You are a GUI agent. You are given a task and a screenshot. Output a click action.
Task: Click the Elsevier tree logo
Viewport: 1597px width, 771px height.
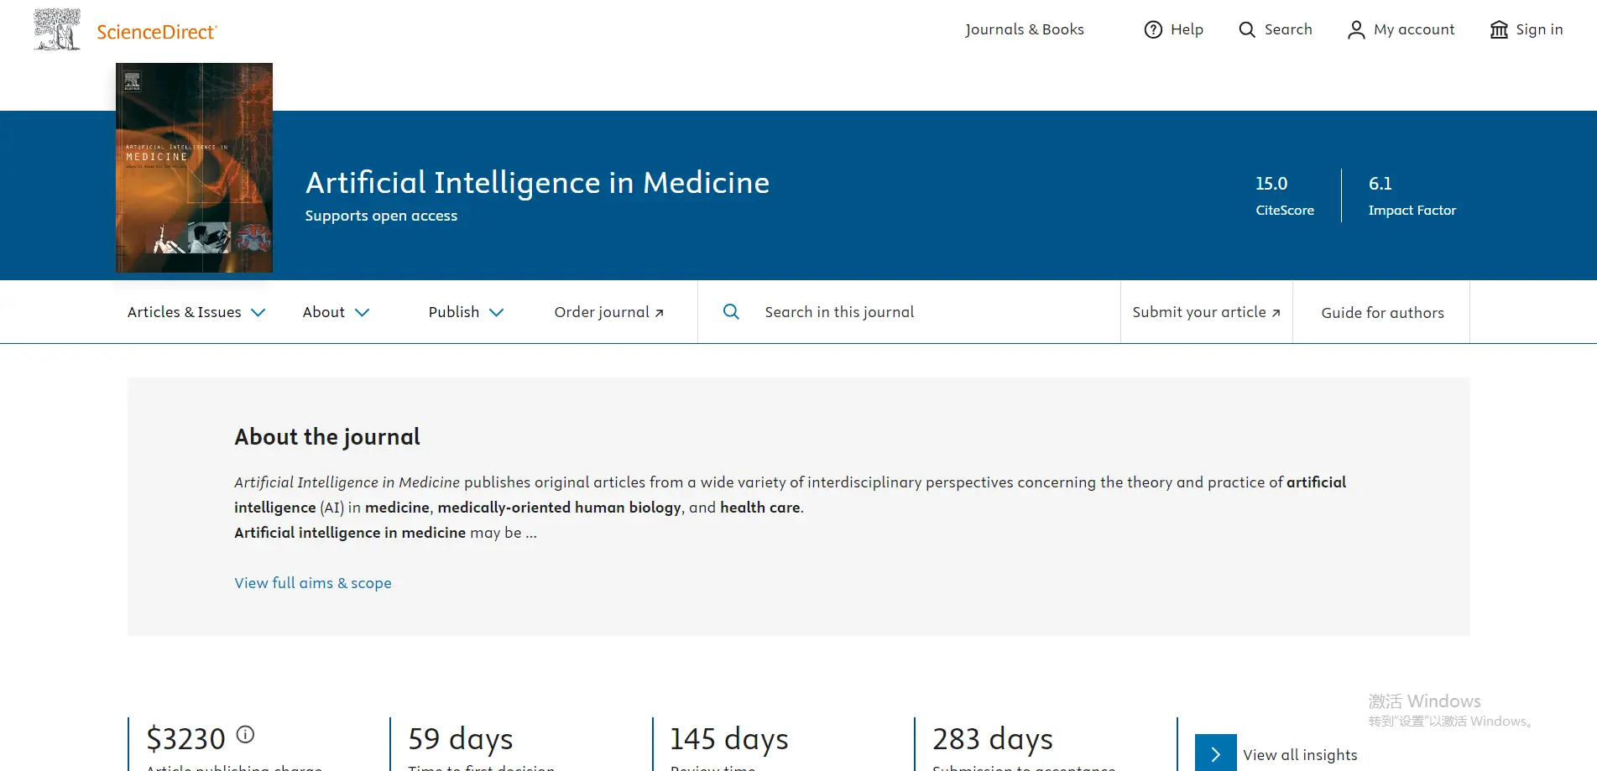coord(57,29)
